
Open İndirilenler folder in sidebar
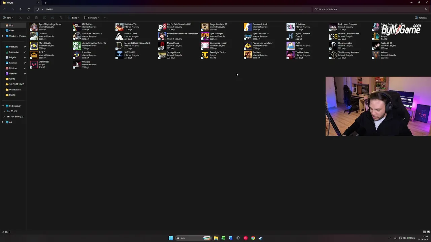pos(13,52)
